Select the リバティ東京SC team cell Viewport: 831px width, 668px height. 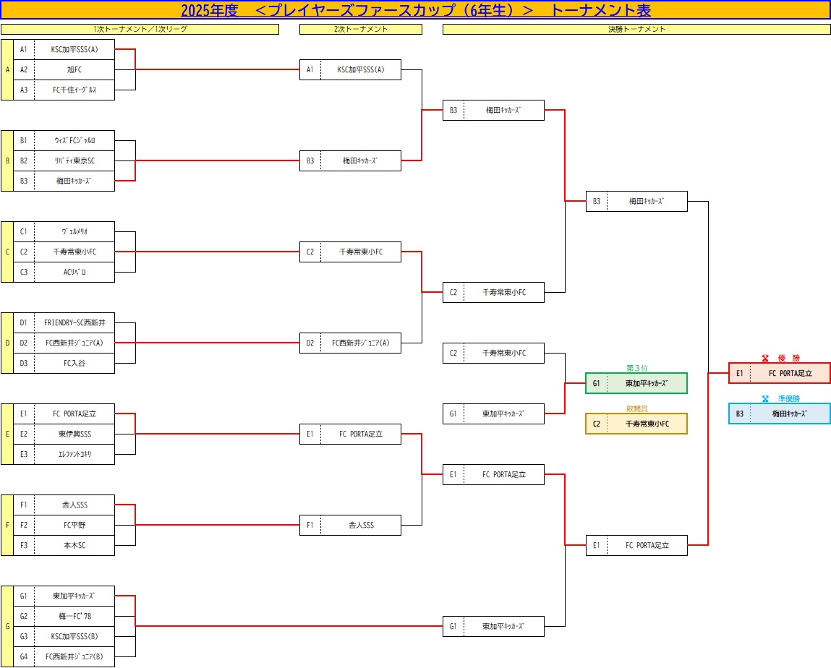tap(74, 160)
